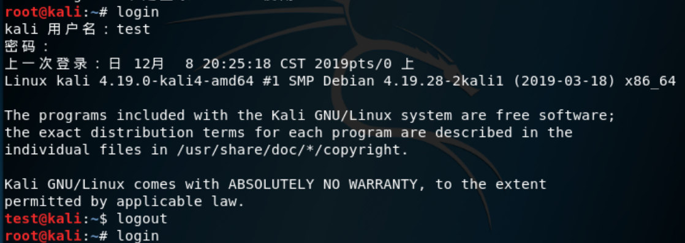Select the 20:25:18 login timestamp
685x243 pixels.
click(x=237, y=64)
